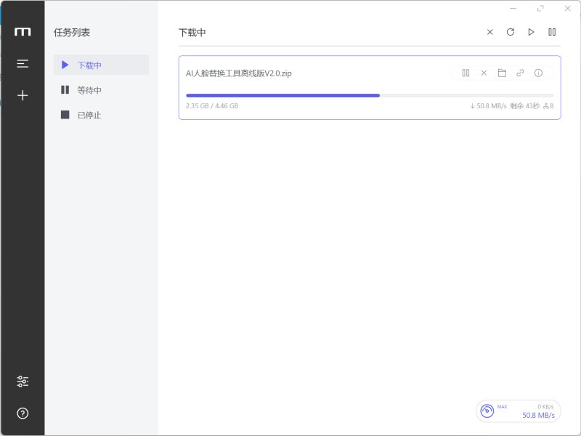Screen dimensions: 581x436
Task: Copy the download link for the zip task
Action: pyautogui.click(x=520, y=73)
